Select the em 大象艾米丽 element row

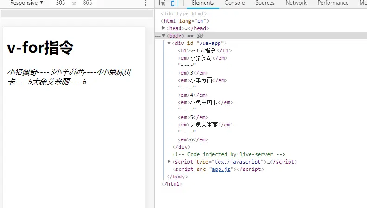[x=205, y=125]
